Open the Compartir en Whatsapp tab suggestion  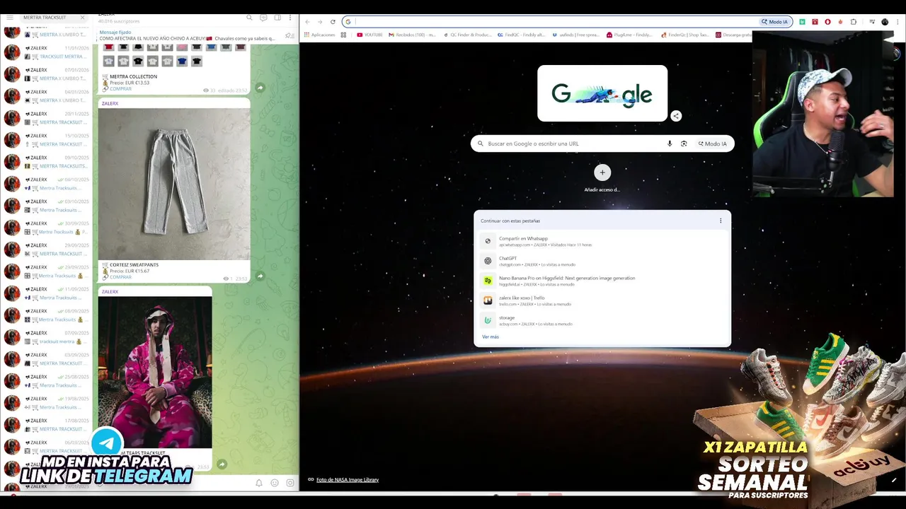click(x=602, y=241)
